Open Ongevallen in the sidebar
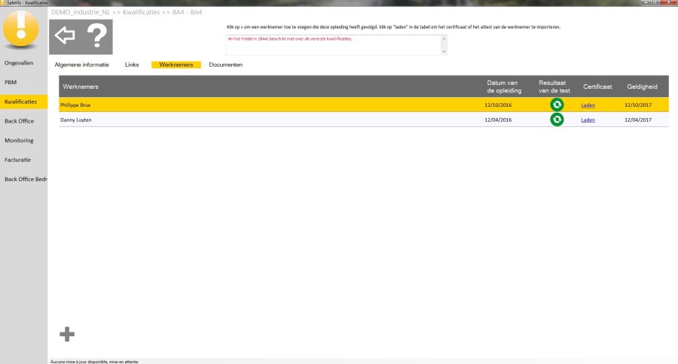This screenshot has height=364, width=678. tap(19, 62)
